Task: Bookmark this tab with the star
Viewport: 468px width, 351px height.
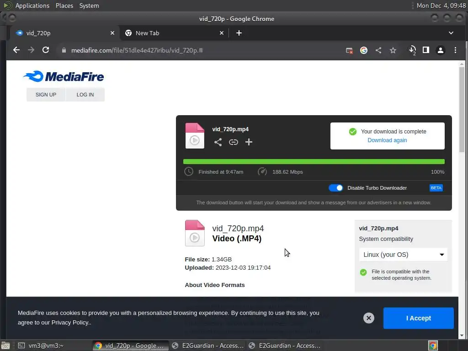Action: pos(393,50)
